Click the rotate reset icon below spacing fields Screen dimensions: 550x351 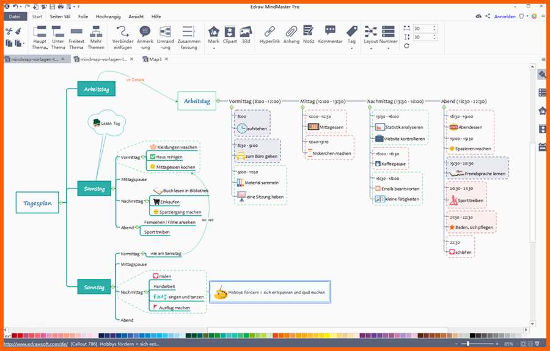(x=406, y=46)
